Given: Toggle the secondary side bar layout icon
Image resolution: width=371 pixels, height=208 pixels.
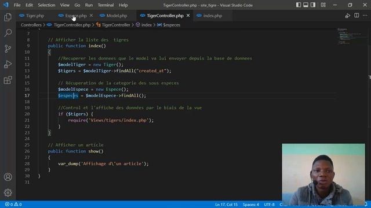Looking at the screenshot, I should (x=313, y=5).
